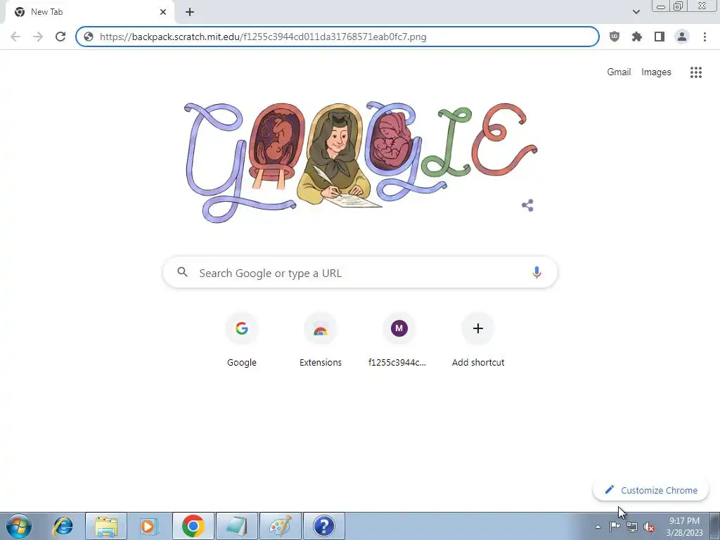Viewport: 720px width, 540px height.
Task: Open the network status tray icon
Action: click(x=632, y=527)
